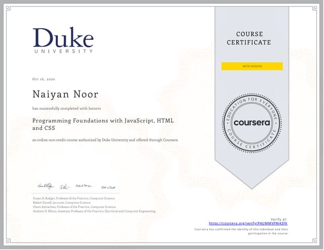
Task: Click the Duke University logo
Action: pyautogui.click(x=63, y=40)
